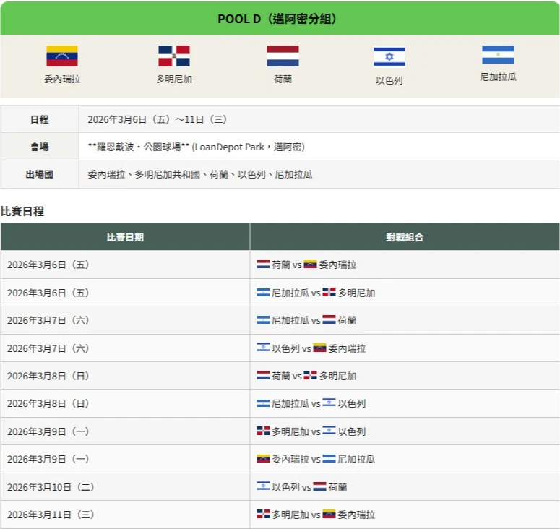Click the 對戰組合 column header
The width and height of the screenshot is (560, 529).
[x=405, y=237]
